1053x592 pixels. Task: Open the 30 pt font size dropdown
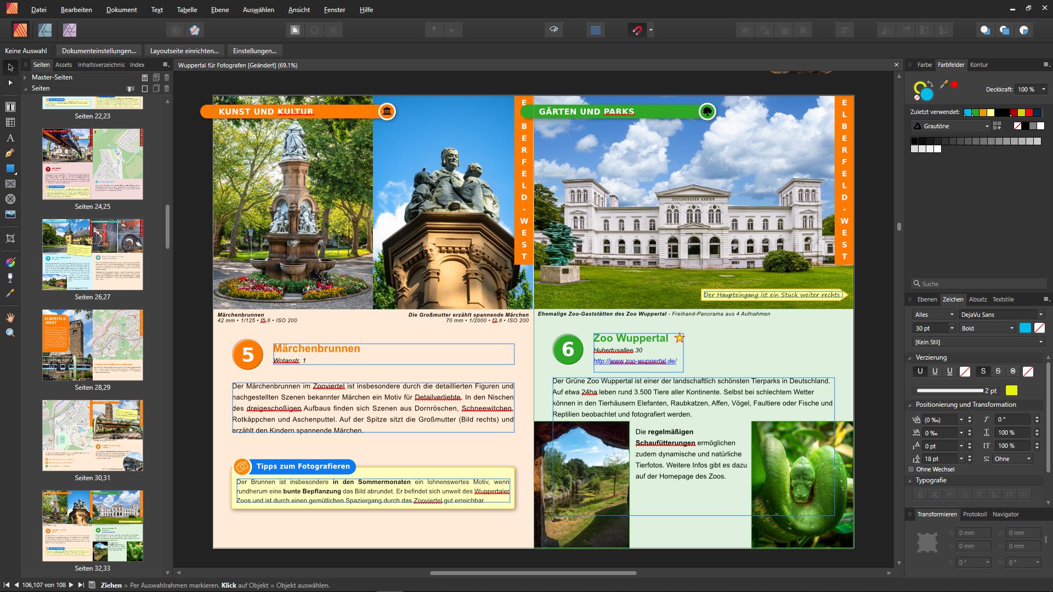(952, 328)
